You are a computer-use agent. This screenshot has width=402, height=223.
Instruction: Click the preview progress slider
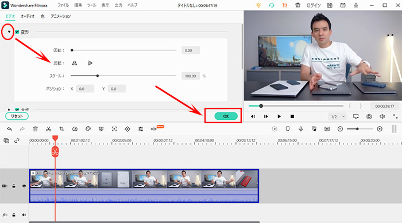(296, 105)
